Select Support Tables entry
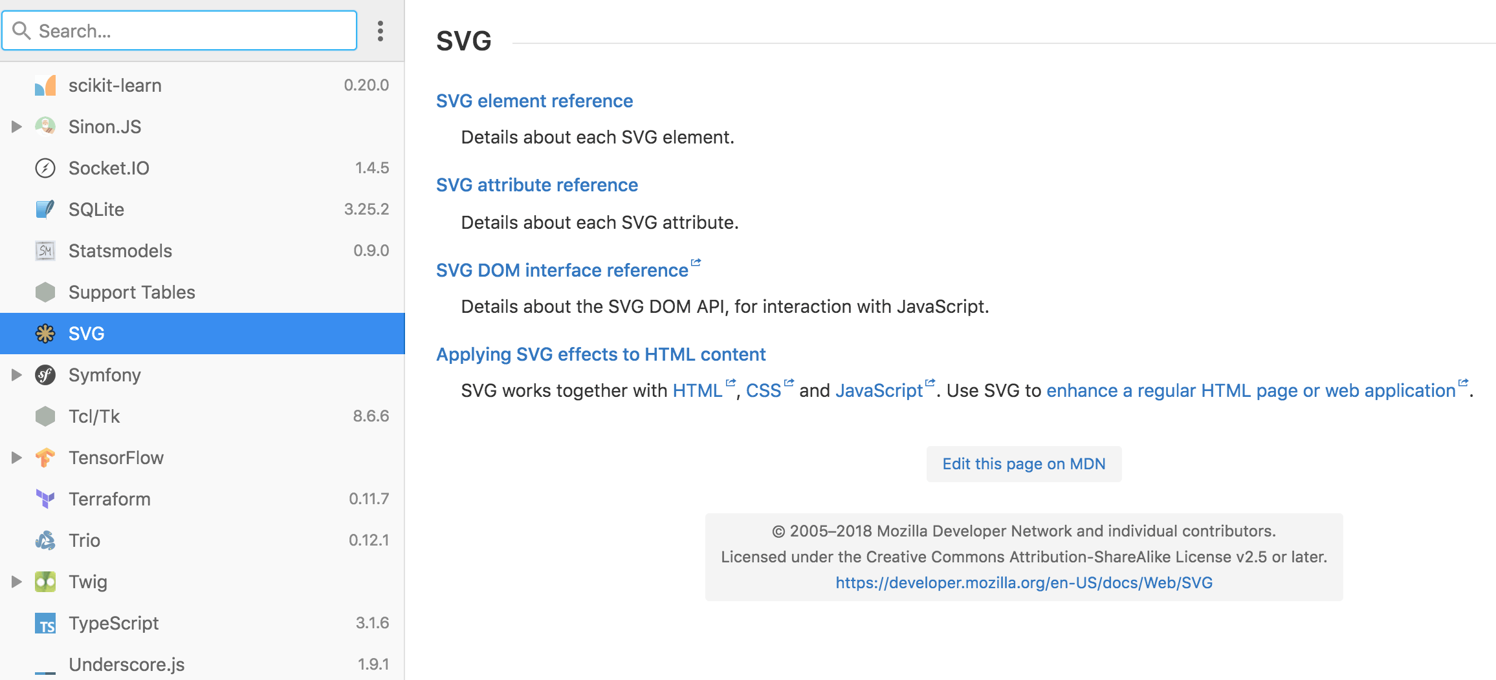This screenshot has height=680, width=1496. 202,292
